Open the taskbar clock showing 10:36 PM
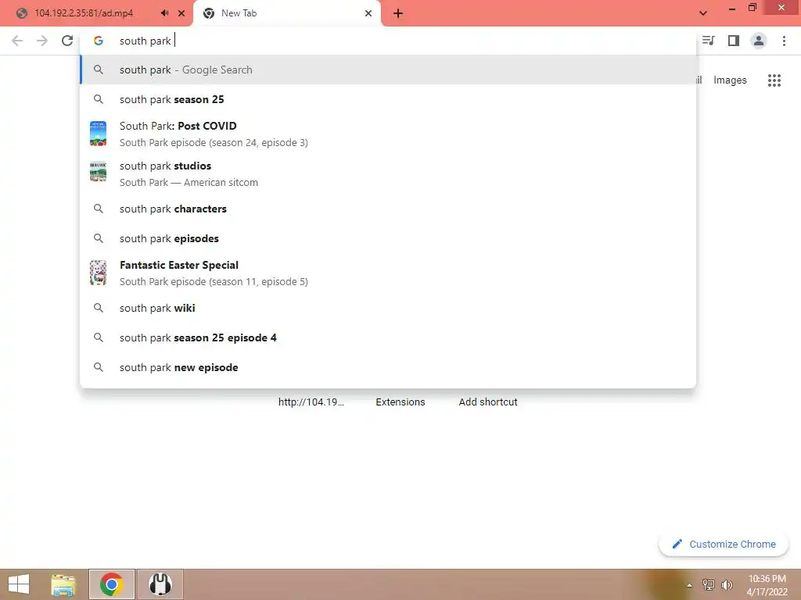 coord(767,585)
